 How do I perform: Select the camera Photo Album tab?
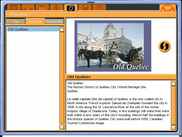point(71,8)
